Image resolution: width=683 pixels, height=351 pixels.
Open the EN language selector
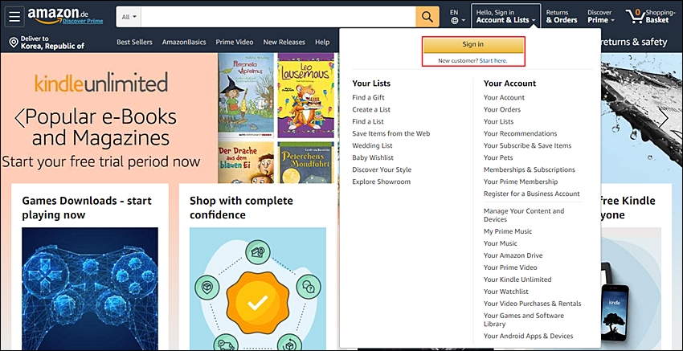pyautogui.click(x=457, y=16)
